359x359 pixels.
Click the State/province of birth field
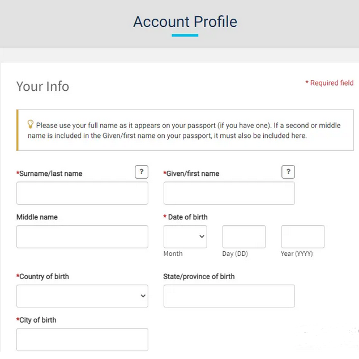[x=229, y=296]
